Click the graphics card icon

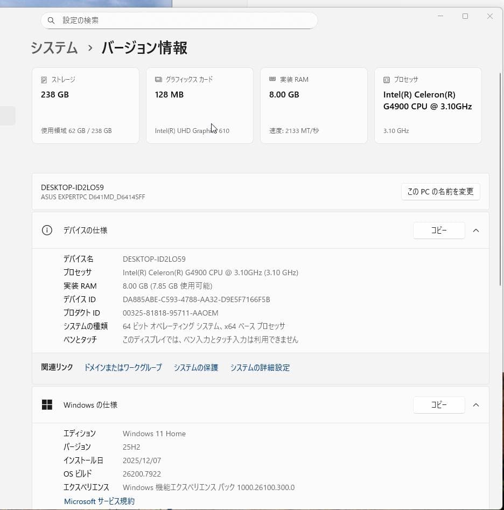[x=158, y=79]
